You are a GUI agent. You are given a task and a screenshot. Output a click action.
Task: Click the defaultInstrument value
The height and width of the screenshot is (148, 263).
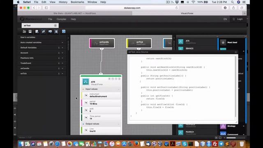pos(98,97)
